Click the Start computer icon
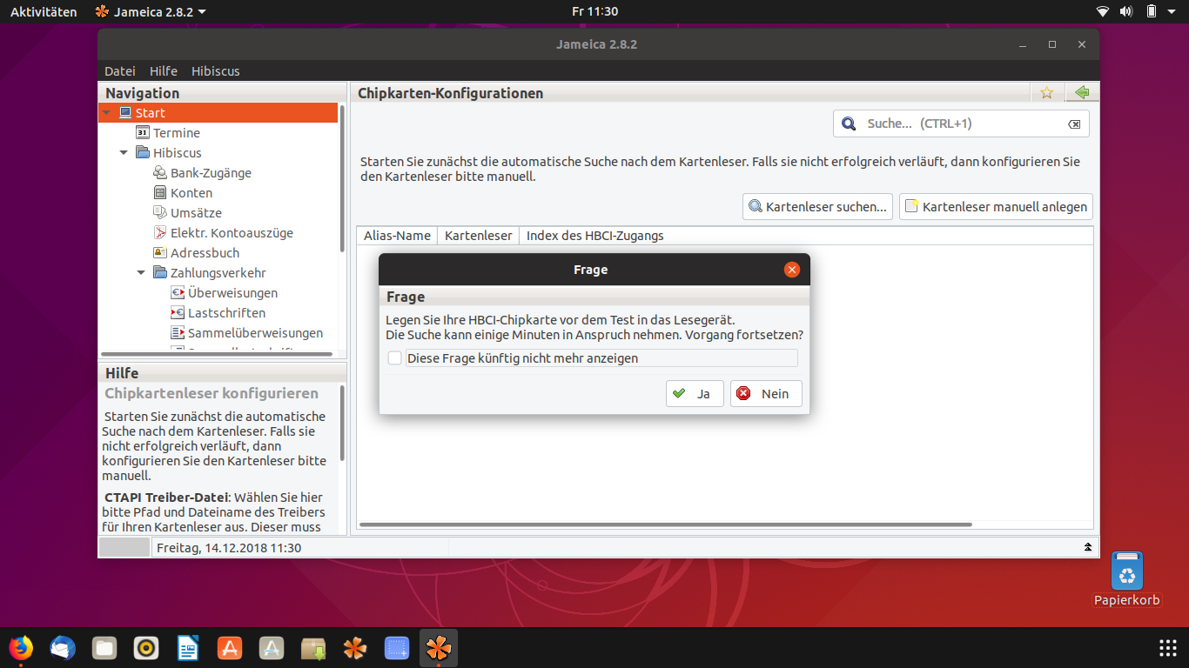Image resolution: width=1189 pixels, height=668 pixels. [125, 112]
